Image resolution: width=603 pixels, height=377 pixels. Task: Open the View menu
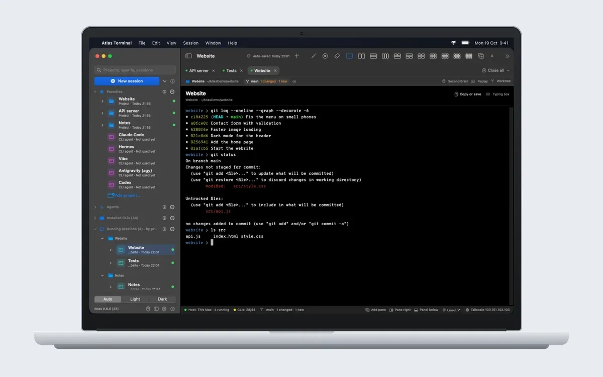171,43
